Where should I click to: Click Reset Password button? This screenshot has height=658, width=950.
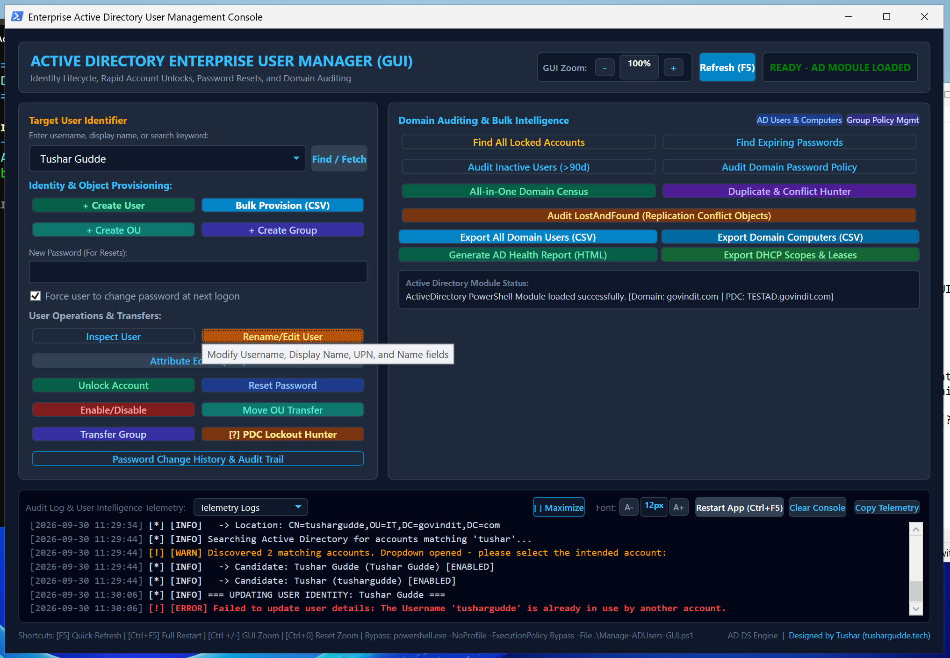point(282,385)
